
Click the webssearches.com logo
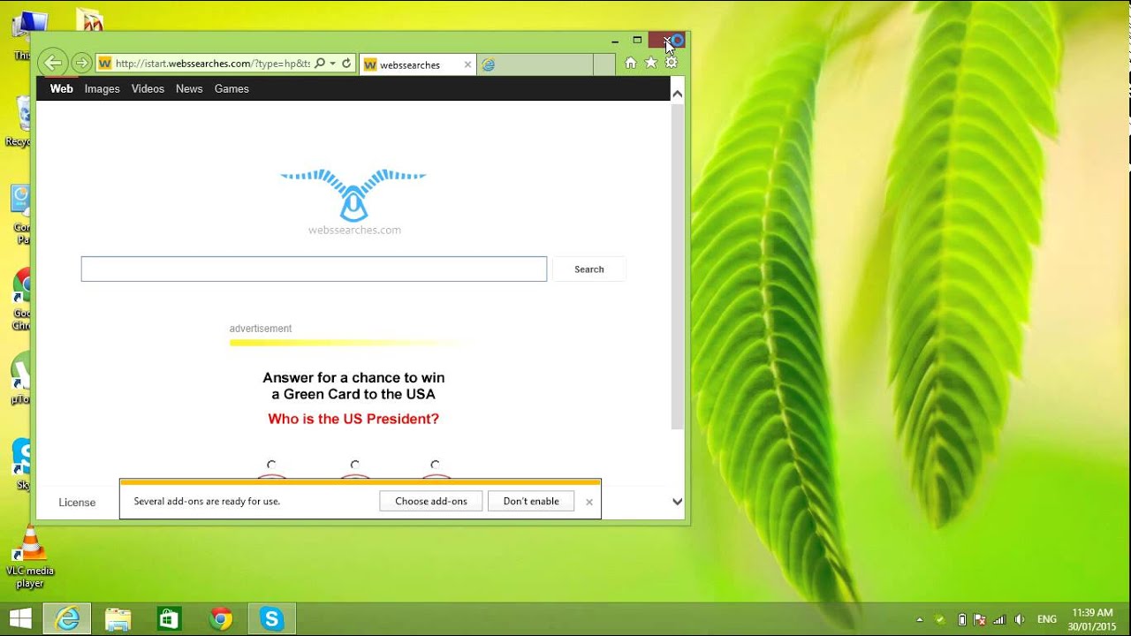[353, 202]
